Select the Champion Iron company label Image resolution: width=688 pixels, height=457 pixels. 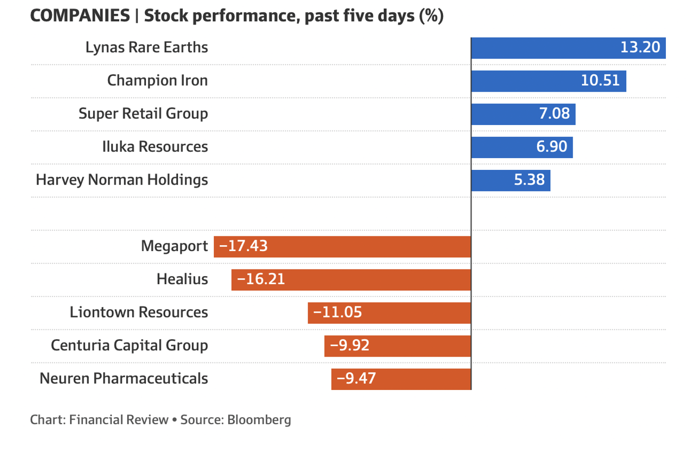coord(157,81)
